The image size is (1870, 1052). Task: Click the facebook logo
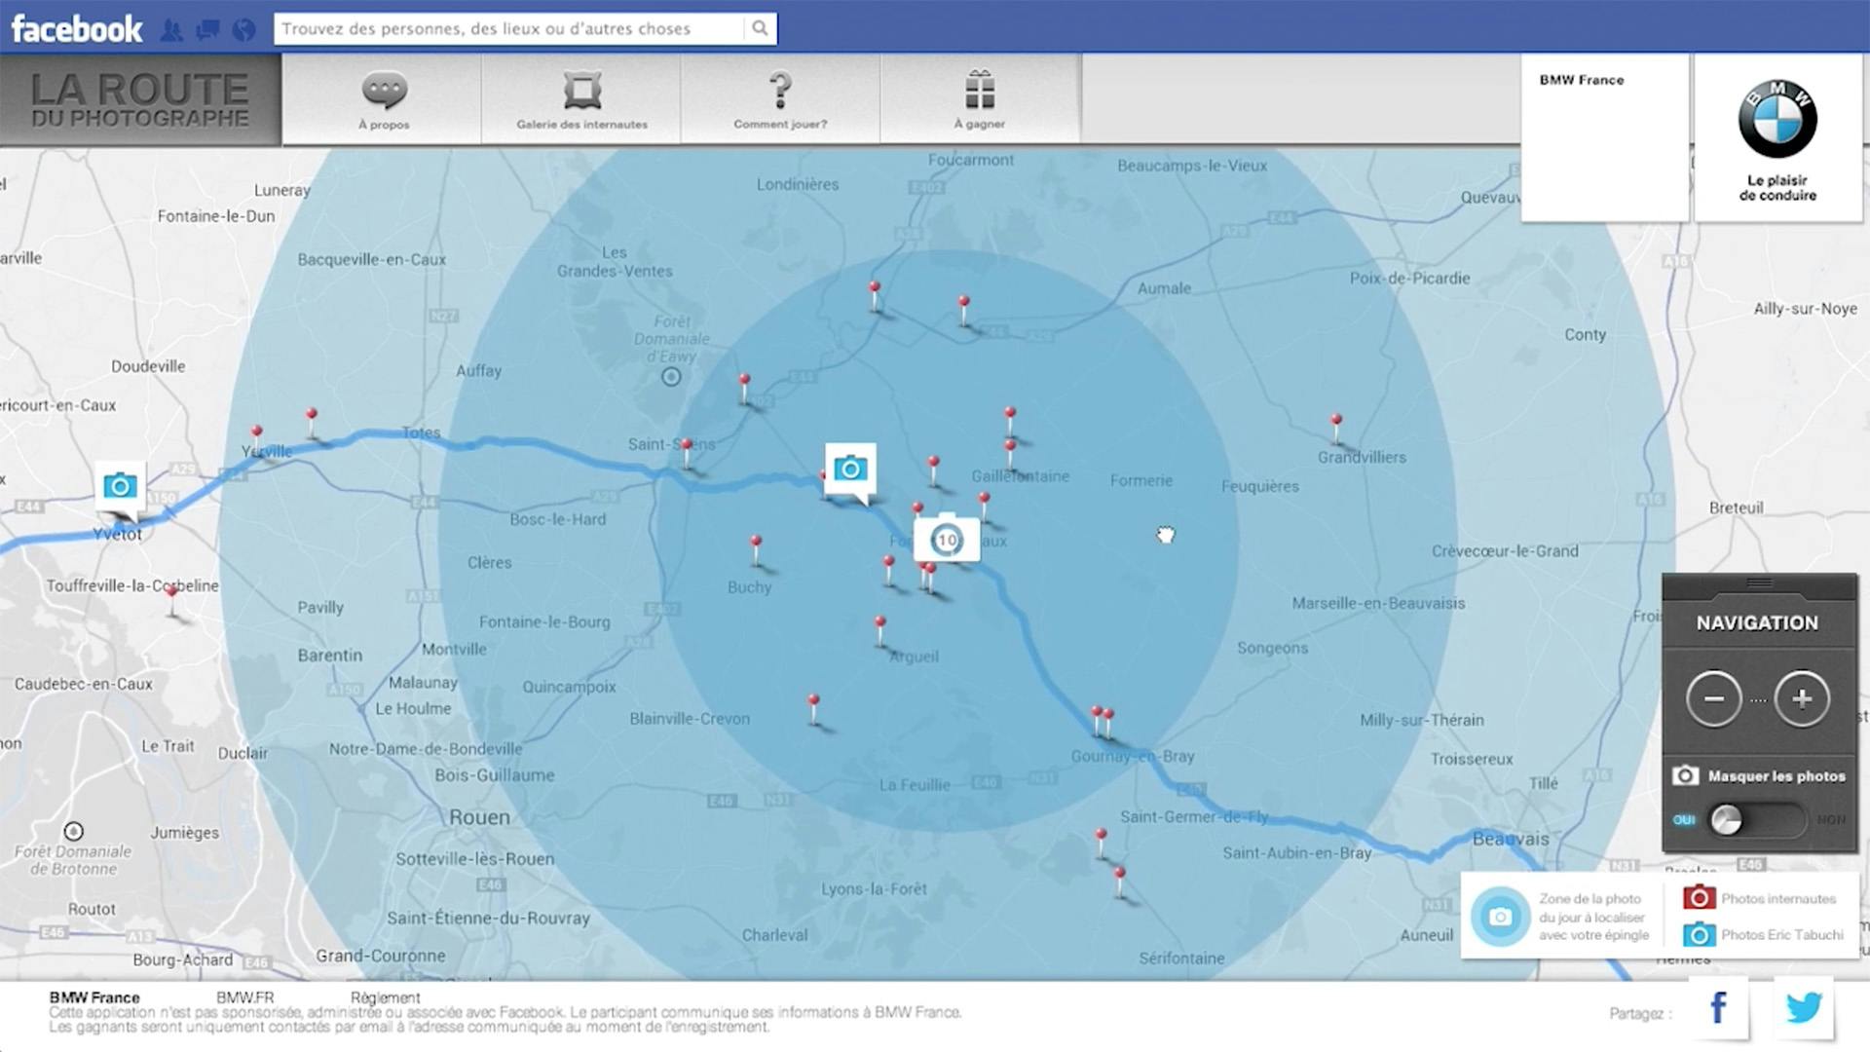(77, 29)
